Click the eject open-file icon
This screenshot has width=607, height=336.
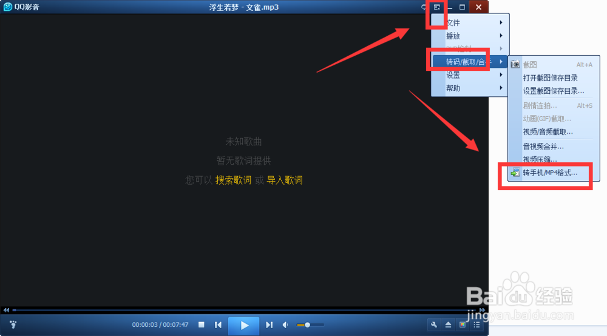[x=449, y=324]
